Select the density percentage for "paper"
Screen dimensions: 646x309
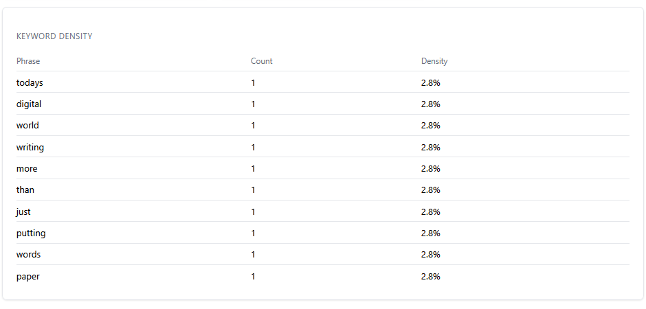point(430,277)
